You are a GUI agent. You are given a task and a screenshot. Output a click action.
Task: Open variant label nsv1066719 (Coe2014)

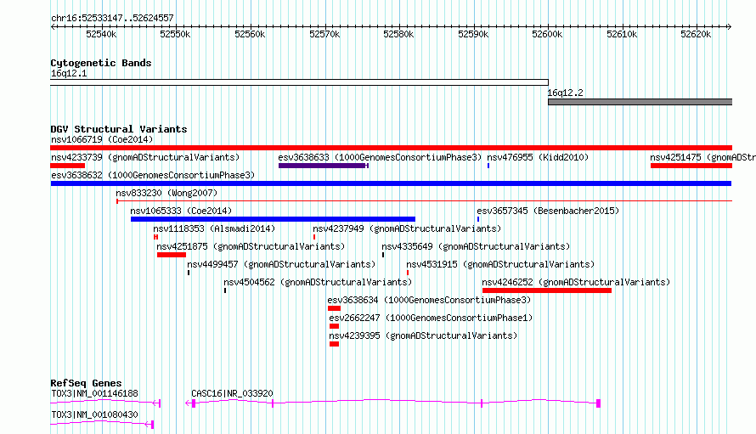pos(102,139)
